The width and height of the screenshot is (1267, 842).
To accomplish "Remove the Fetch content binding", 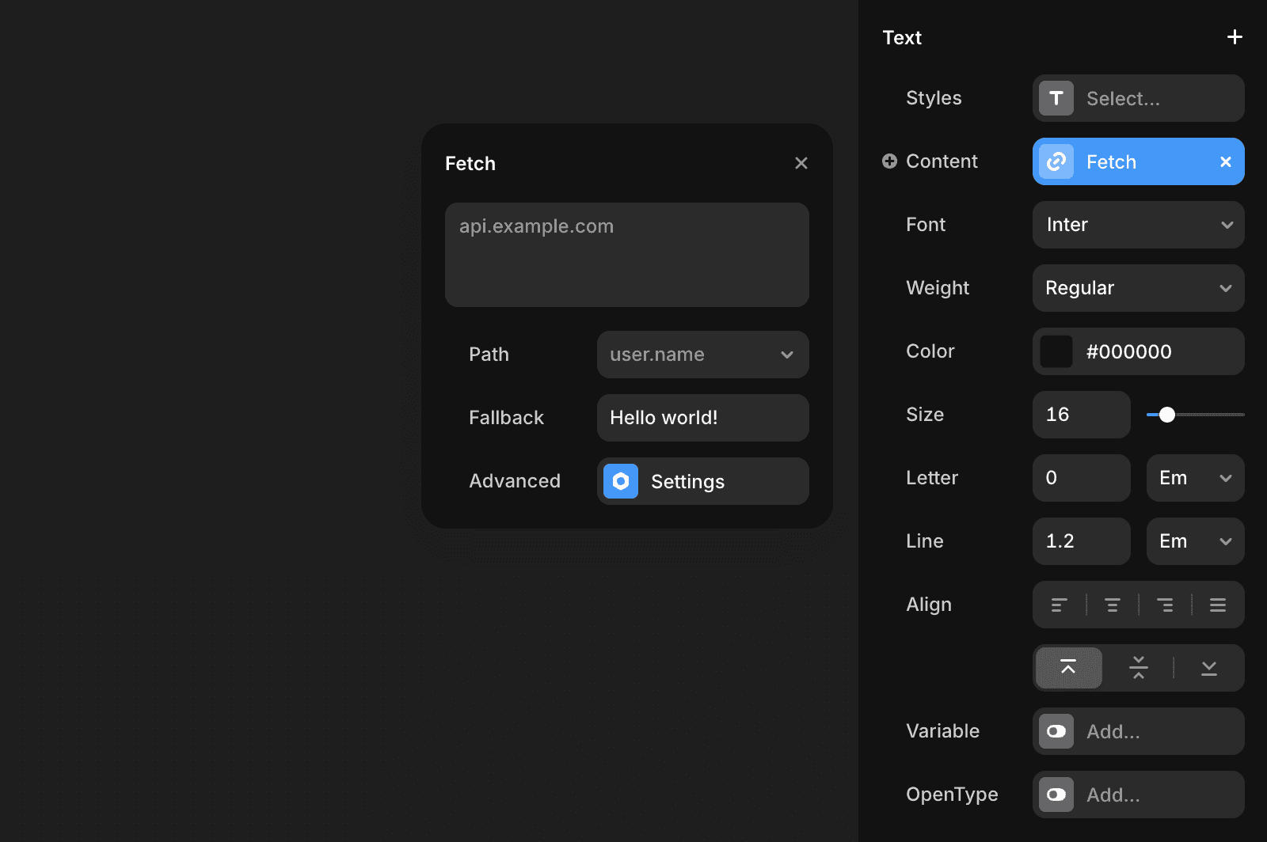I will pos(1225,161).
